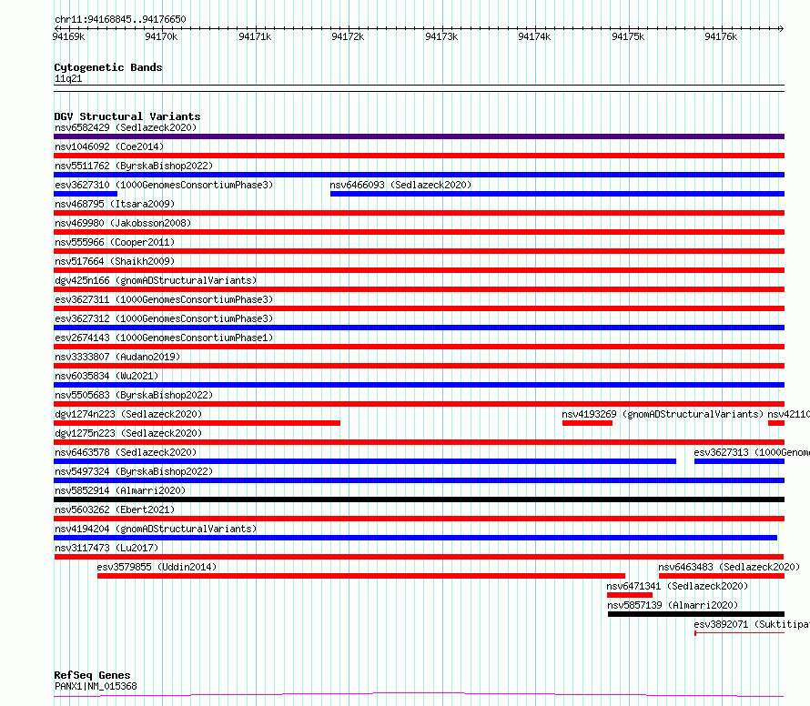Select the thin red esv3892071 line
The width and height of the screenshot is (810, 706).
tap(740, 632)
